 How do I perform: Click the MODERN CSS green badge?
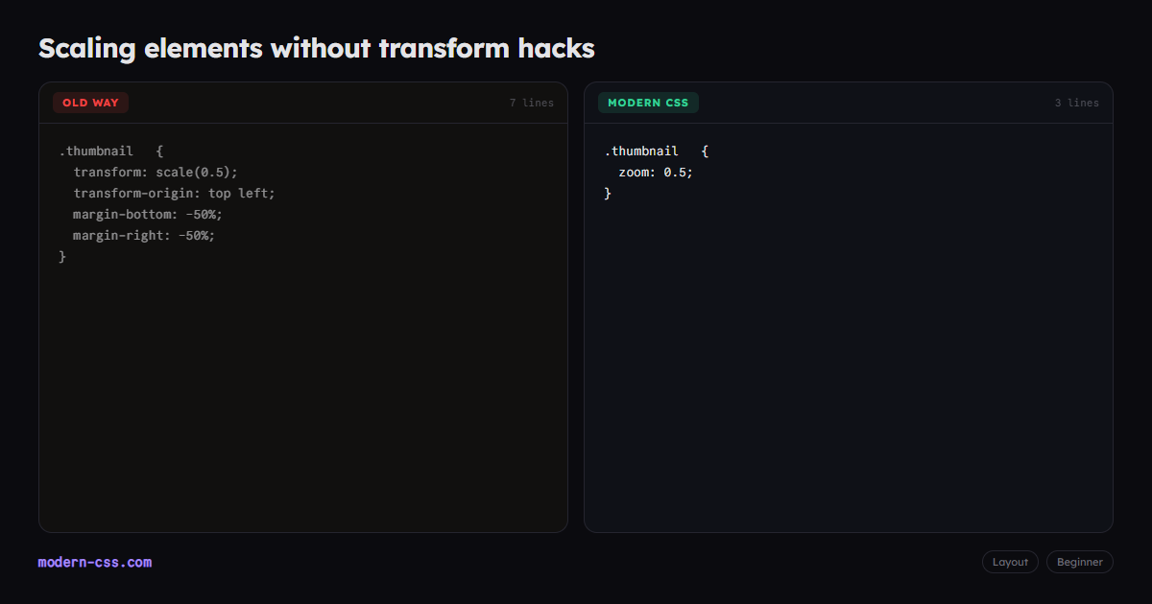[x=648, y=103]
